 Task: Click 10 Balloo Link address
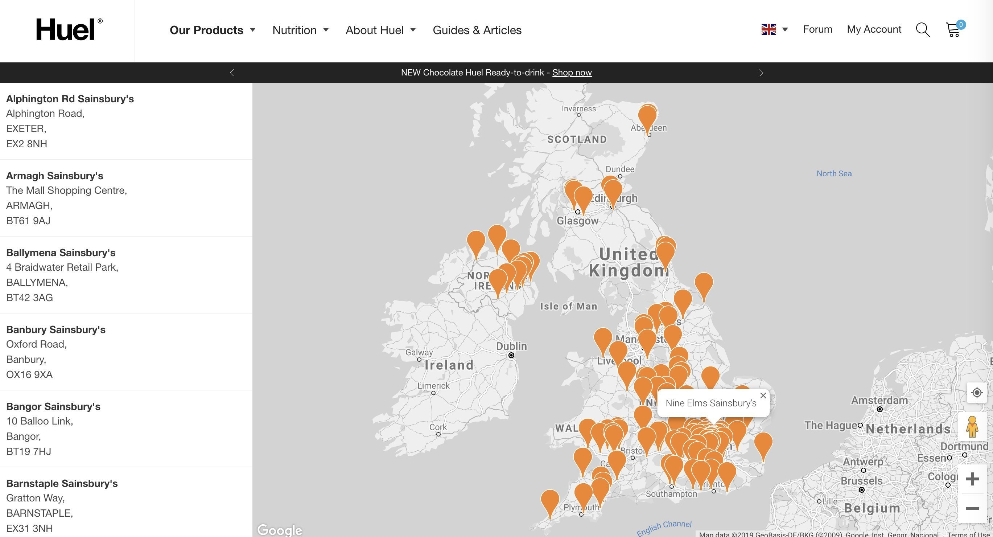coord(39,421)
